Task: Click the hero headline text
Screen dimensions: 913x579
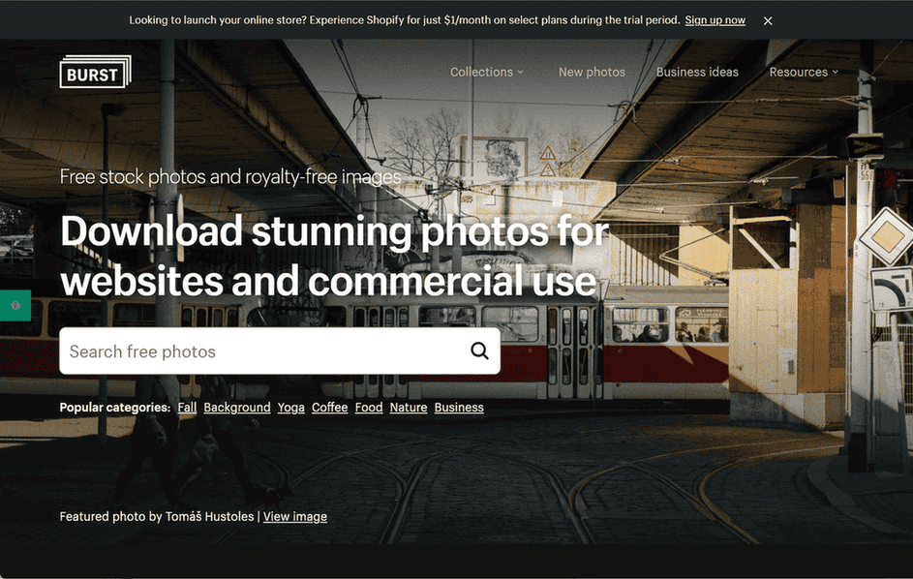Action: [x=334, y=257]
